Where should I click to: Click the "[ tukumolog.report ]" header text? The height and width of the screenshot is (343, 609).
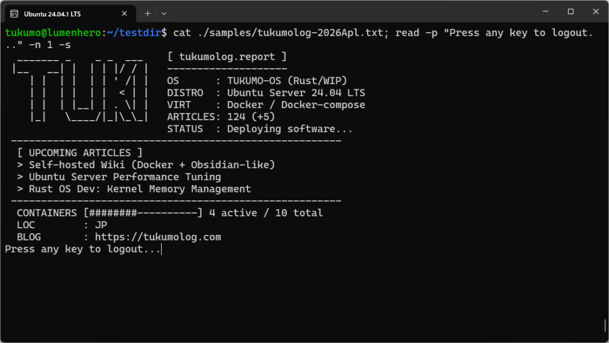pyautogui.click(x=227, y=57)
